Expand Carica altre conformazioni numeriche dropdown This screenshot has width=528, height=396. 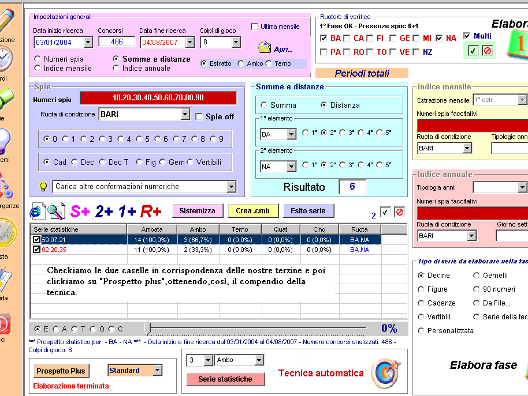[x=231, y=186]
